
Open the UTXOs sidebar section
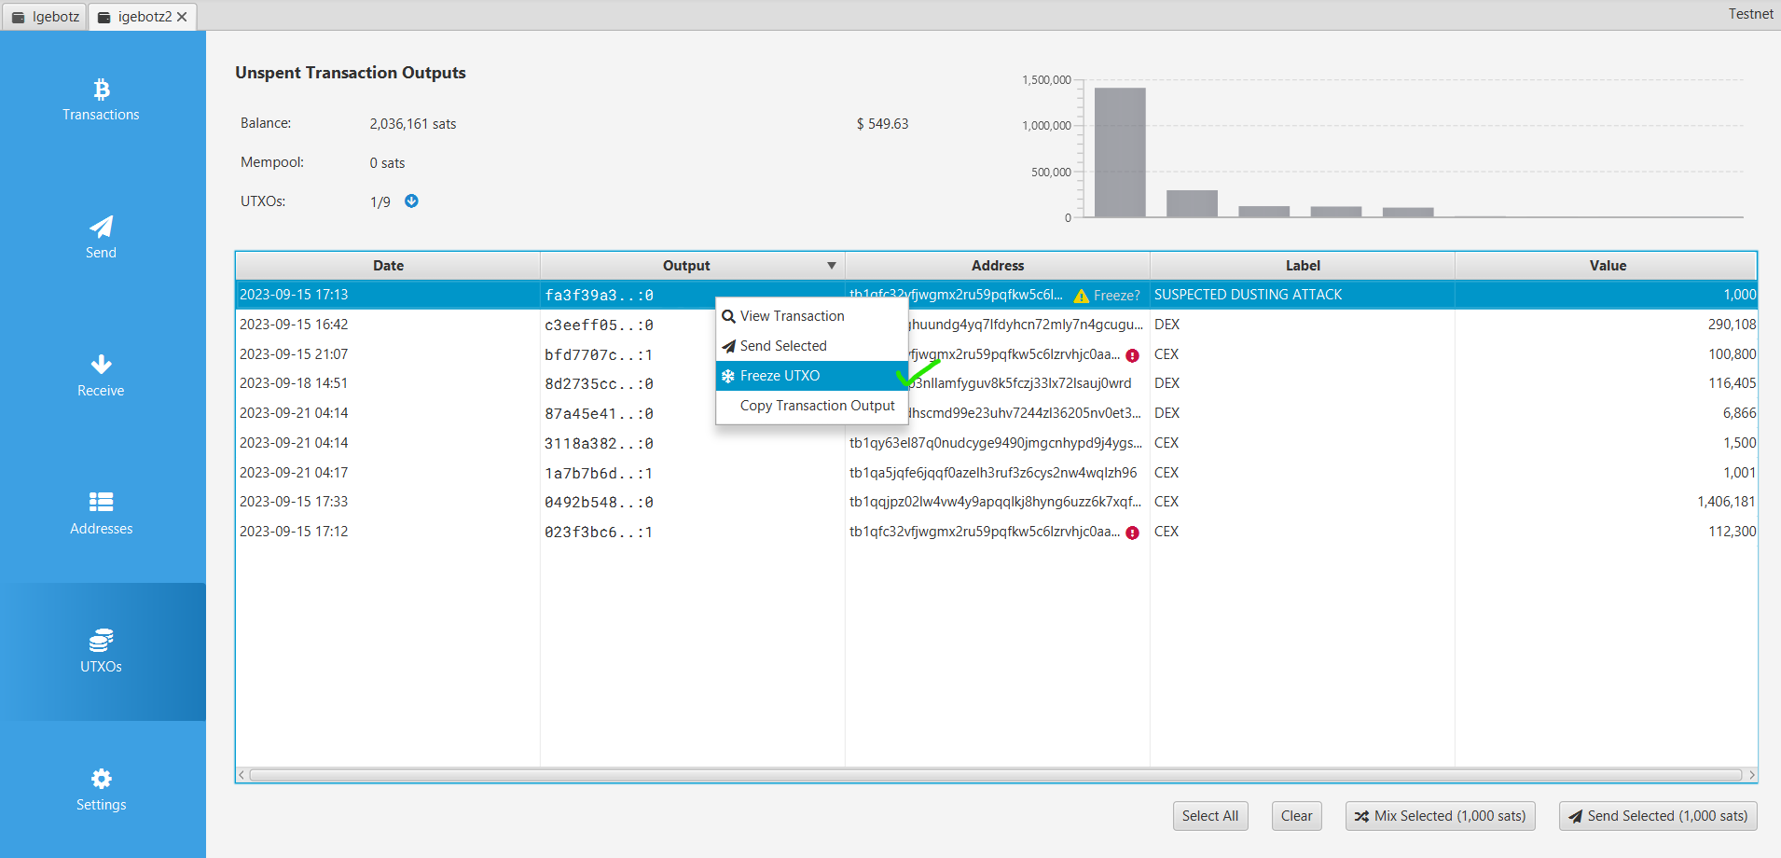coord(101,652)
